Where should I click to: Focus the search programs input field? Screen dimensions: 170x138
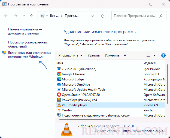click(x=139, y=16)
